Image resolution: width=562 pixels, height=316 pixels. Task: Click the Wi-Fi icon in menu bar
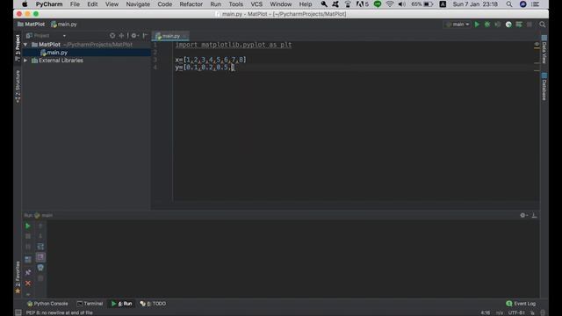point(390,4)
